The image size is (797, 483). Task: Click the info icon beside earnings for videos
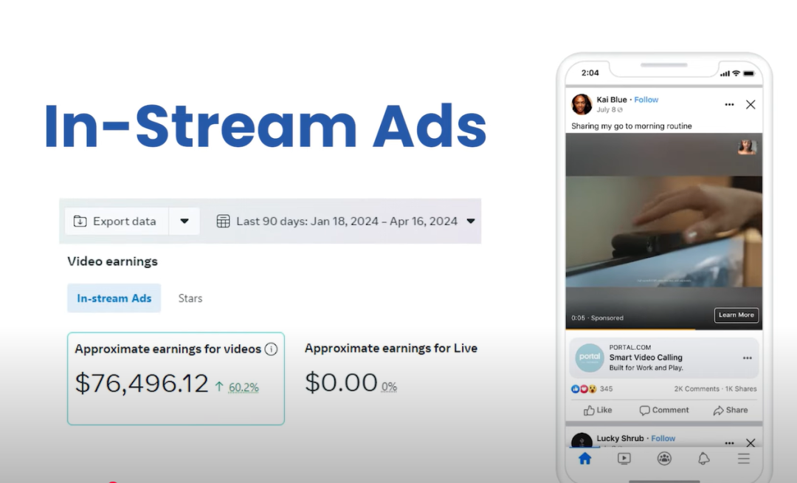coord(271,349)
